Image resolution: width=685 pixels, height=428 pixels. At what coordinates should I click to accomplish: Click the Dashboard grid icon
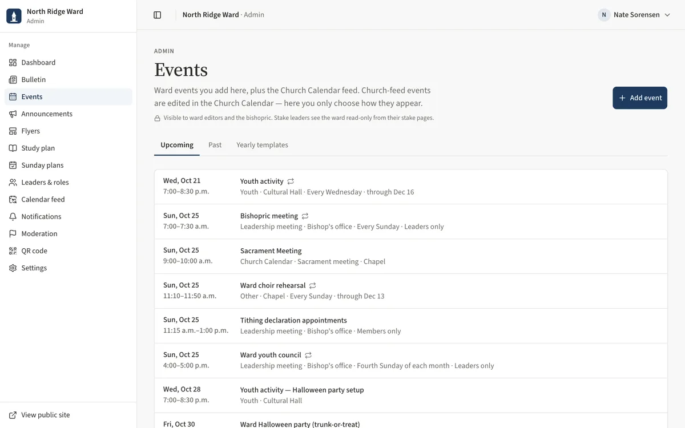click(x=13, y=63)
